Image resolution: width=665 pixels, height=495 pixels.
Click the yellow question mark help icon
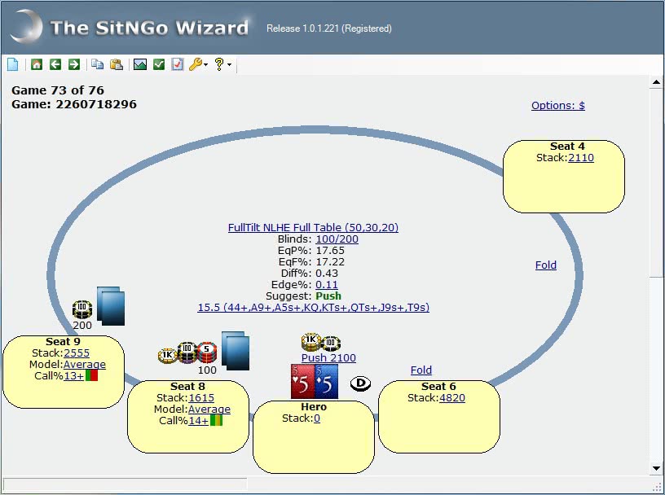tap(219, 64)
